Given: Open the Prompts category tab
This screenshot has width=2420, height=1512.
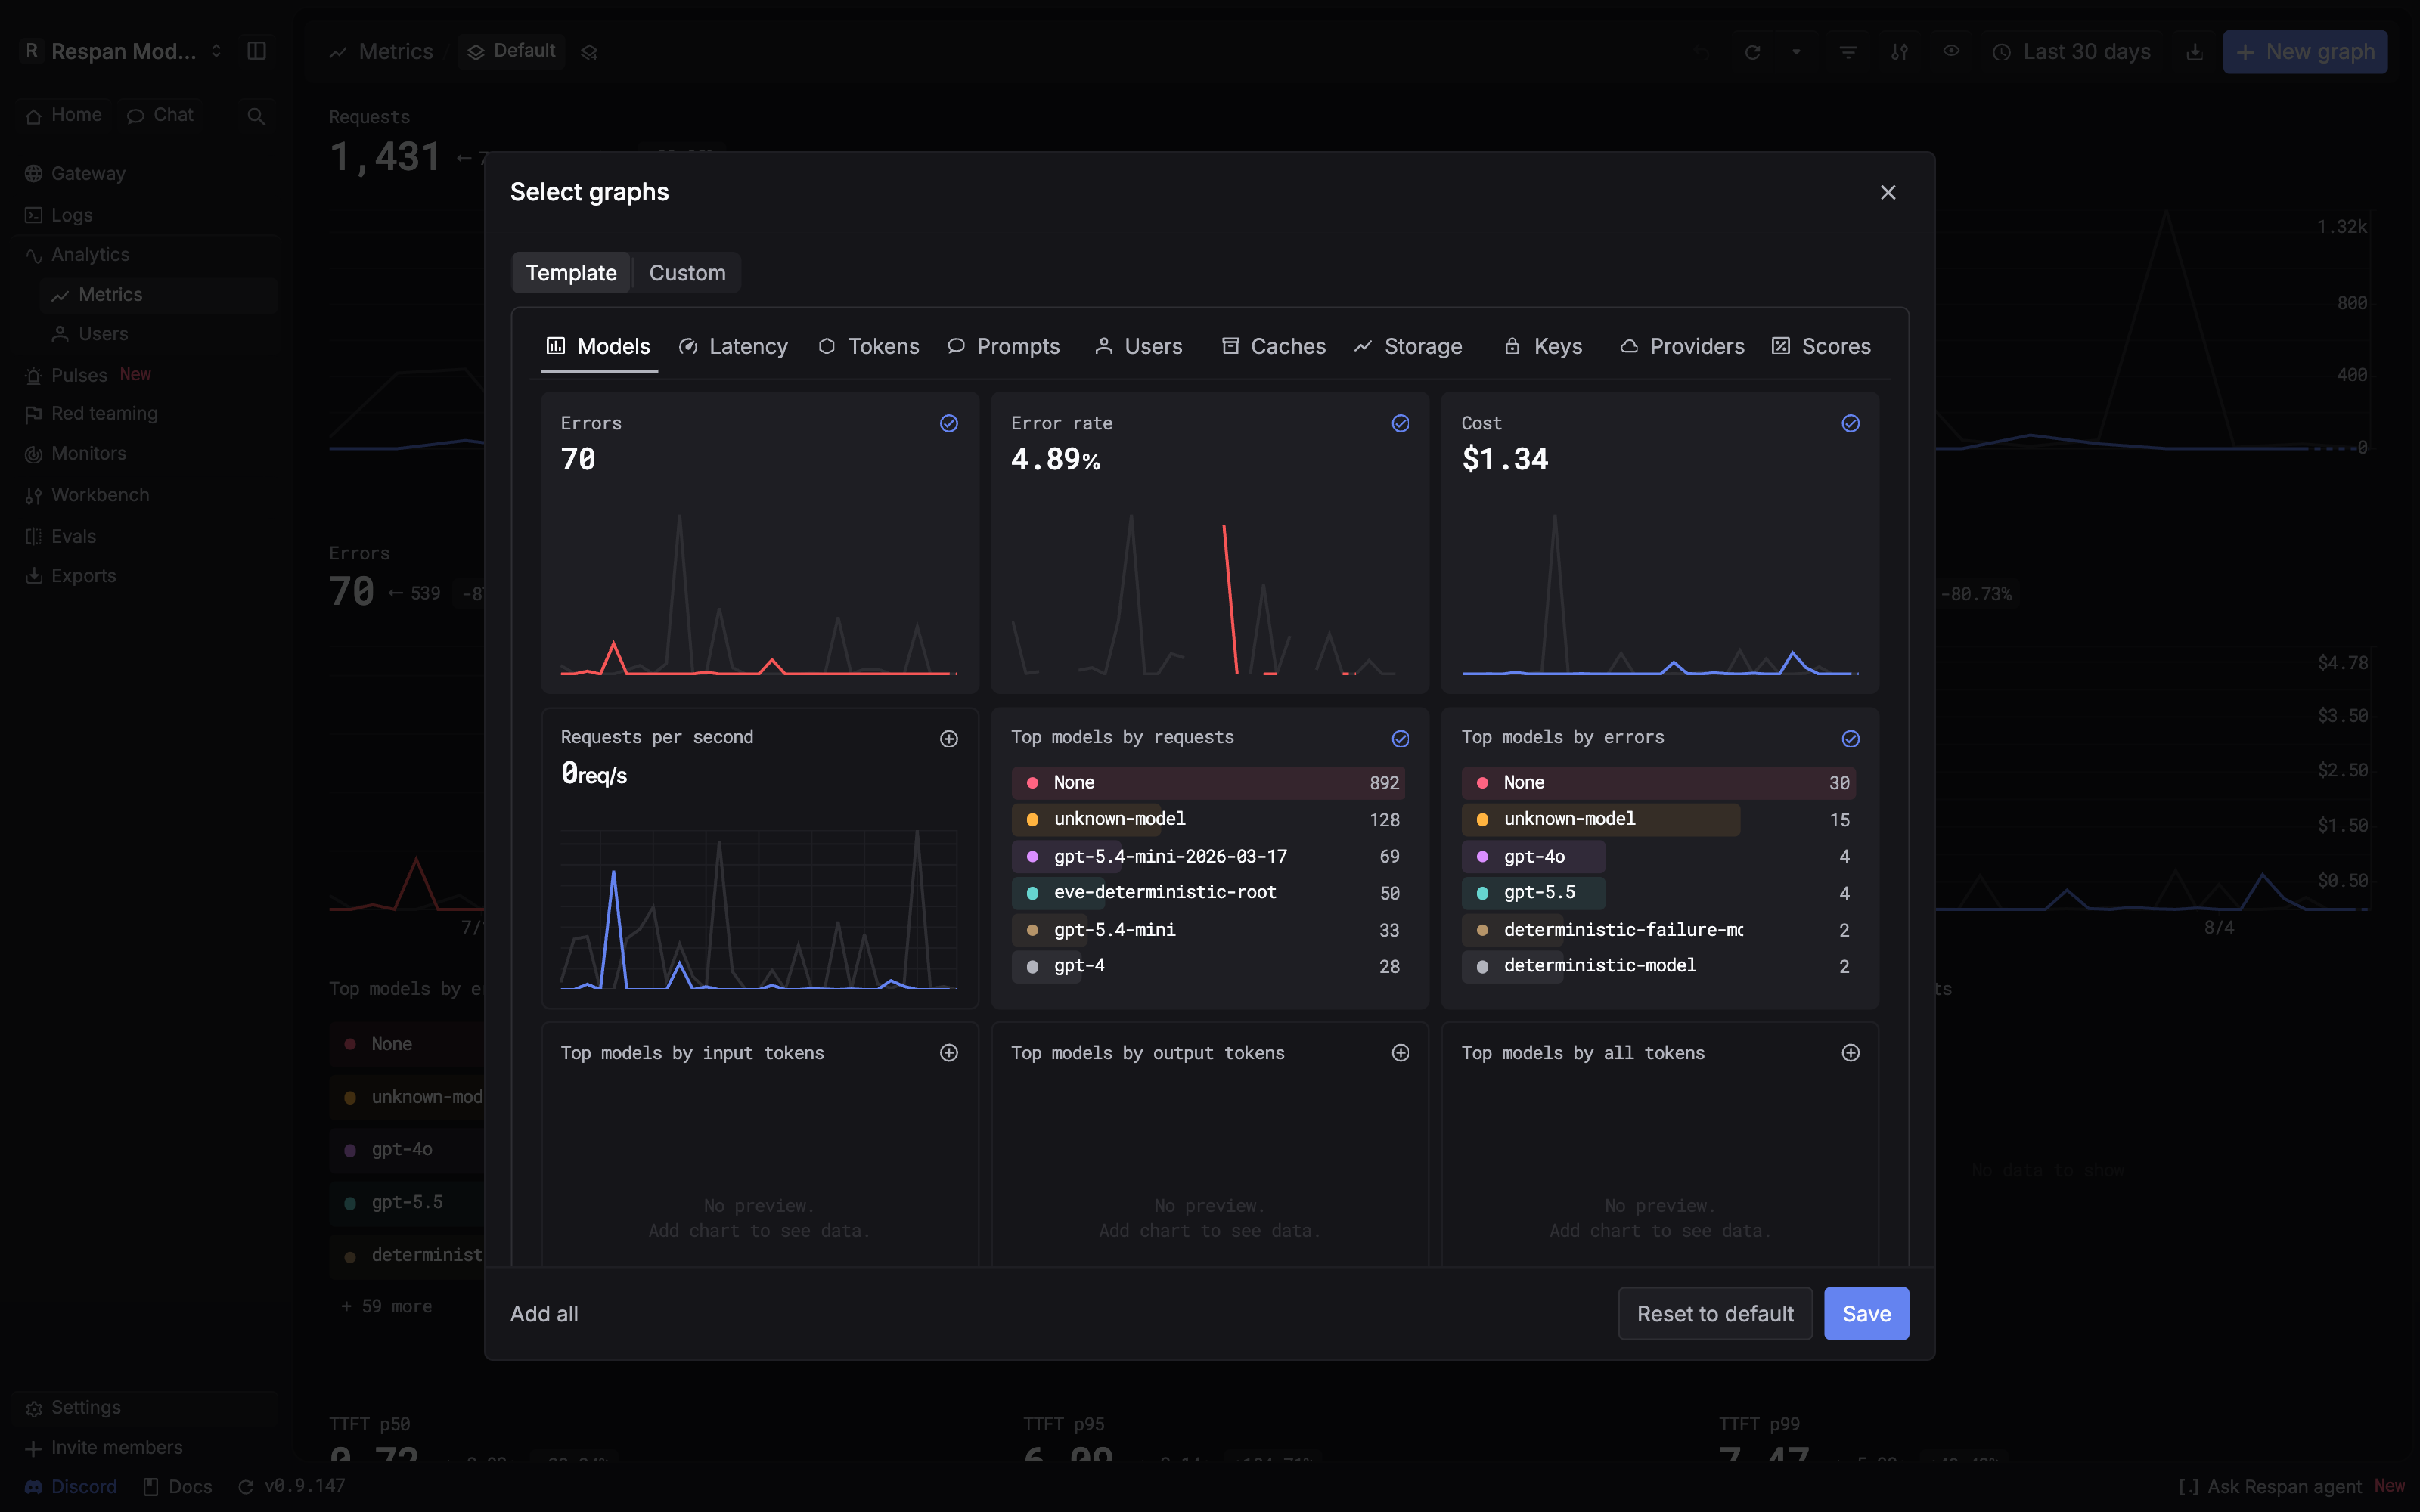Looking at the screenshot, I should click(x=1003, y=346).
